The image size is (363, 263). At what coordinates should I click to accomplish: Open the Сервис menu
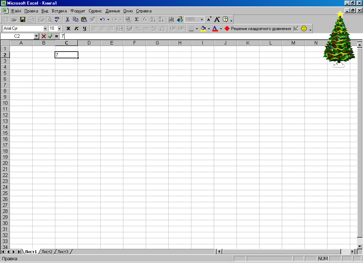point(95,11)
